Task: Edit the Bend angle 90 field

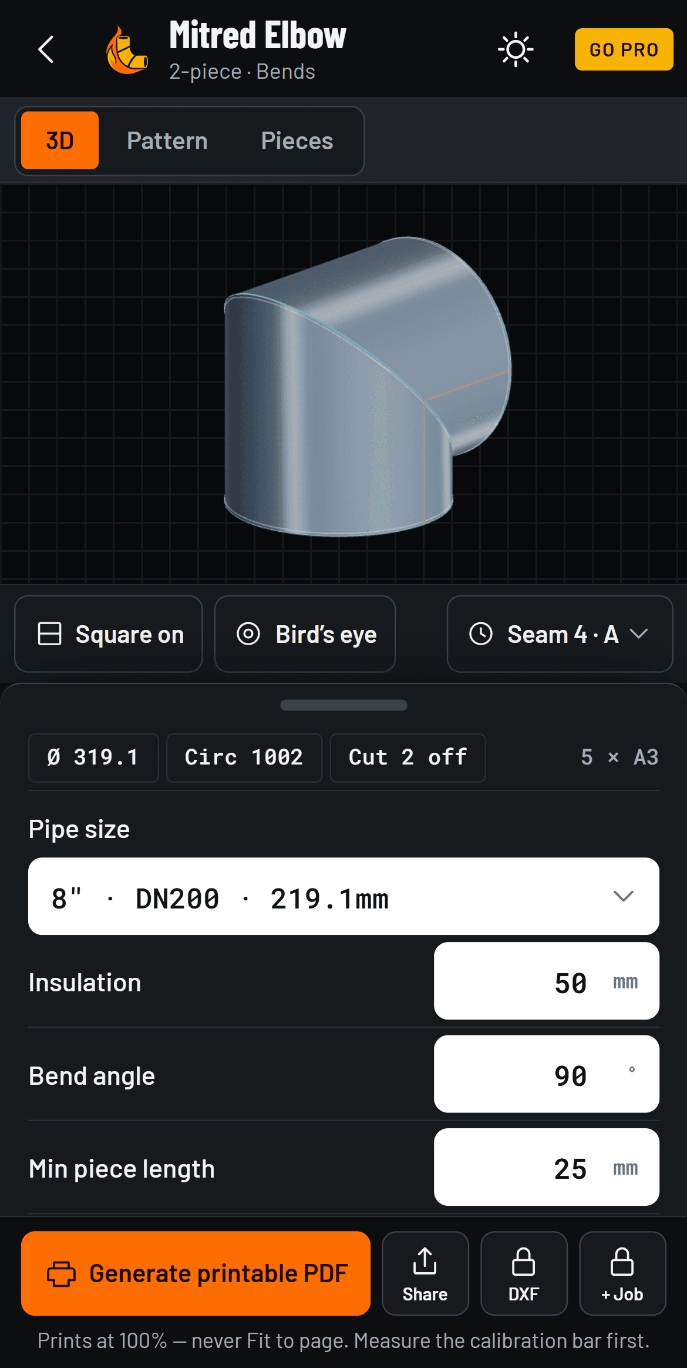Action: (546, 1074)
